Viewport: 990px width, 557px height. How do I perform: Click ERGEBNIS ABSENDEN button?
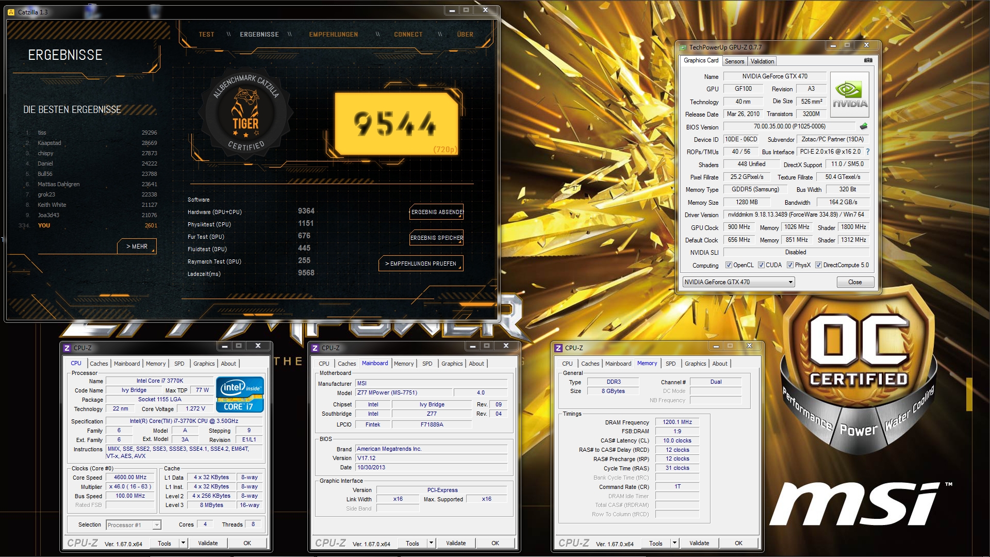[436, 212]
